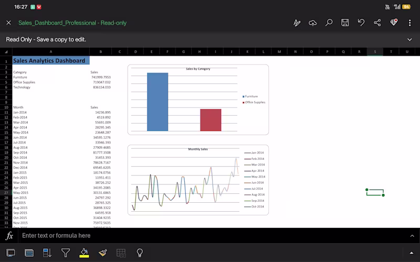Open the Share icon
Image resolution: width=420 pixels, height=262 pixels.
click(x=377, y=23)
